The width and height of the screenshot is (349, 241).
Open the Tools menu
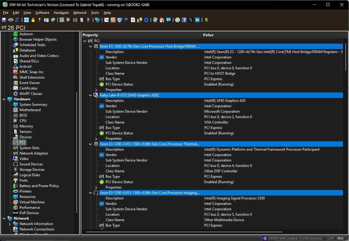pyautogui.click(x=95, y=13)
